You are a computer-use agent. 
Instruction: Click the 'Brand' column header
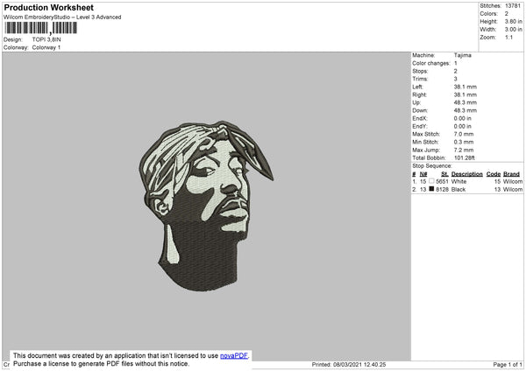[511, 174]
